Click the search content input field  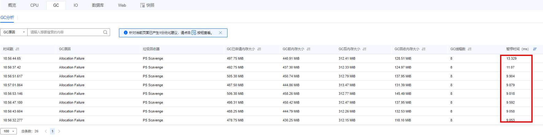65,32
